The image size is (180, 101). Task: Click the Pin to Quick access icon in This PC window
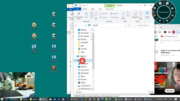point(79,14)
